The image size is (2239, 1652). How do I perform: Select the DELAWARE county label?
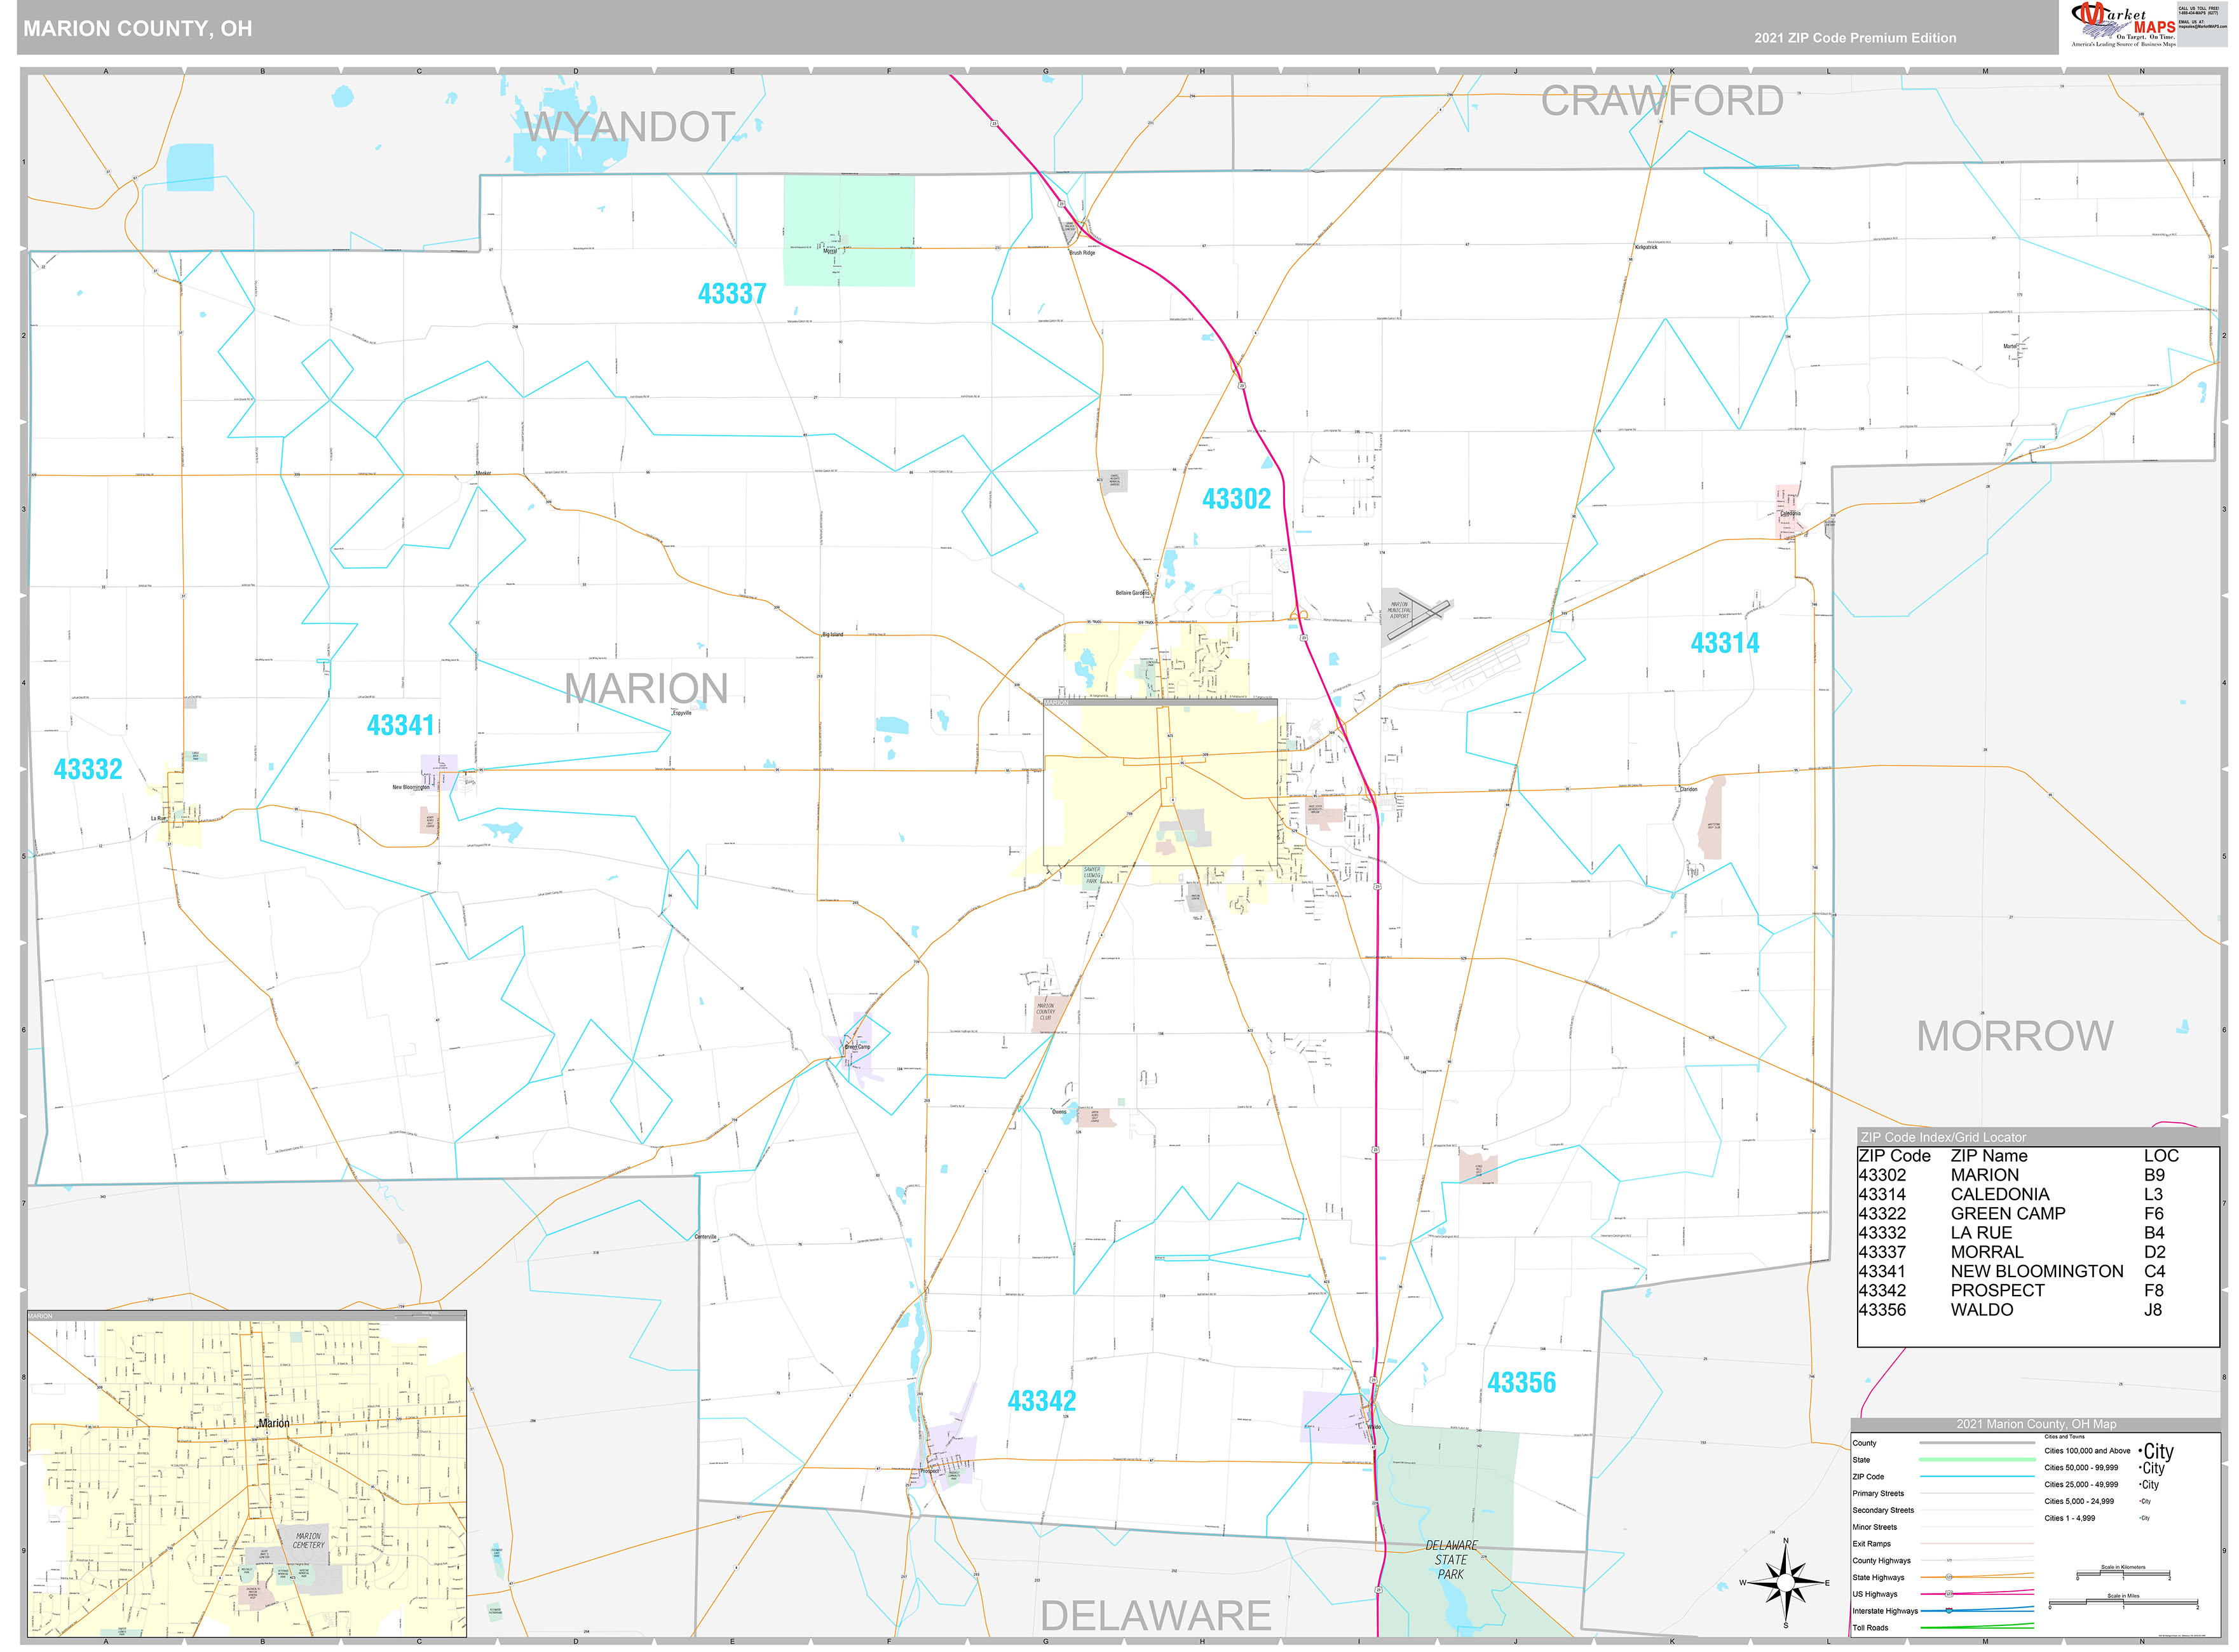click(1155, 1616)
